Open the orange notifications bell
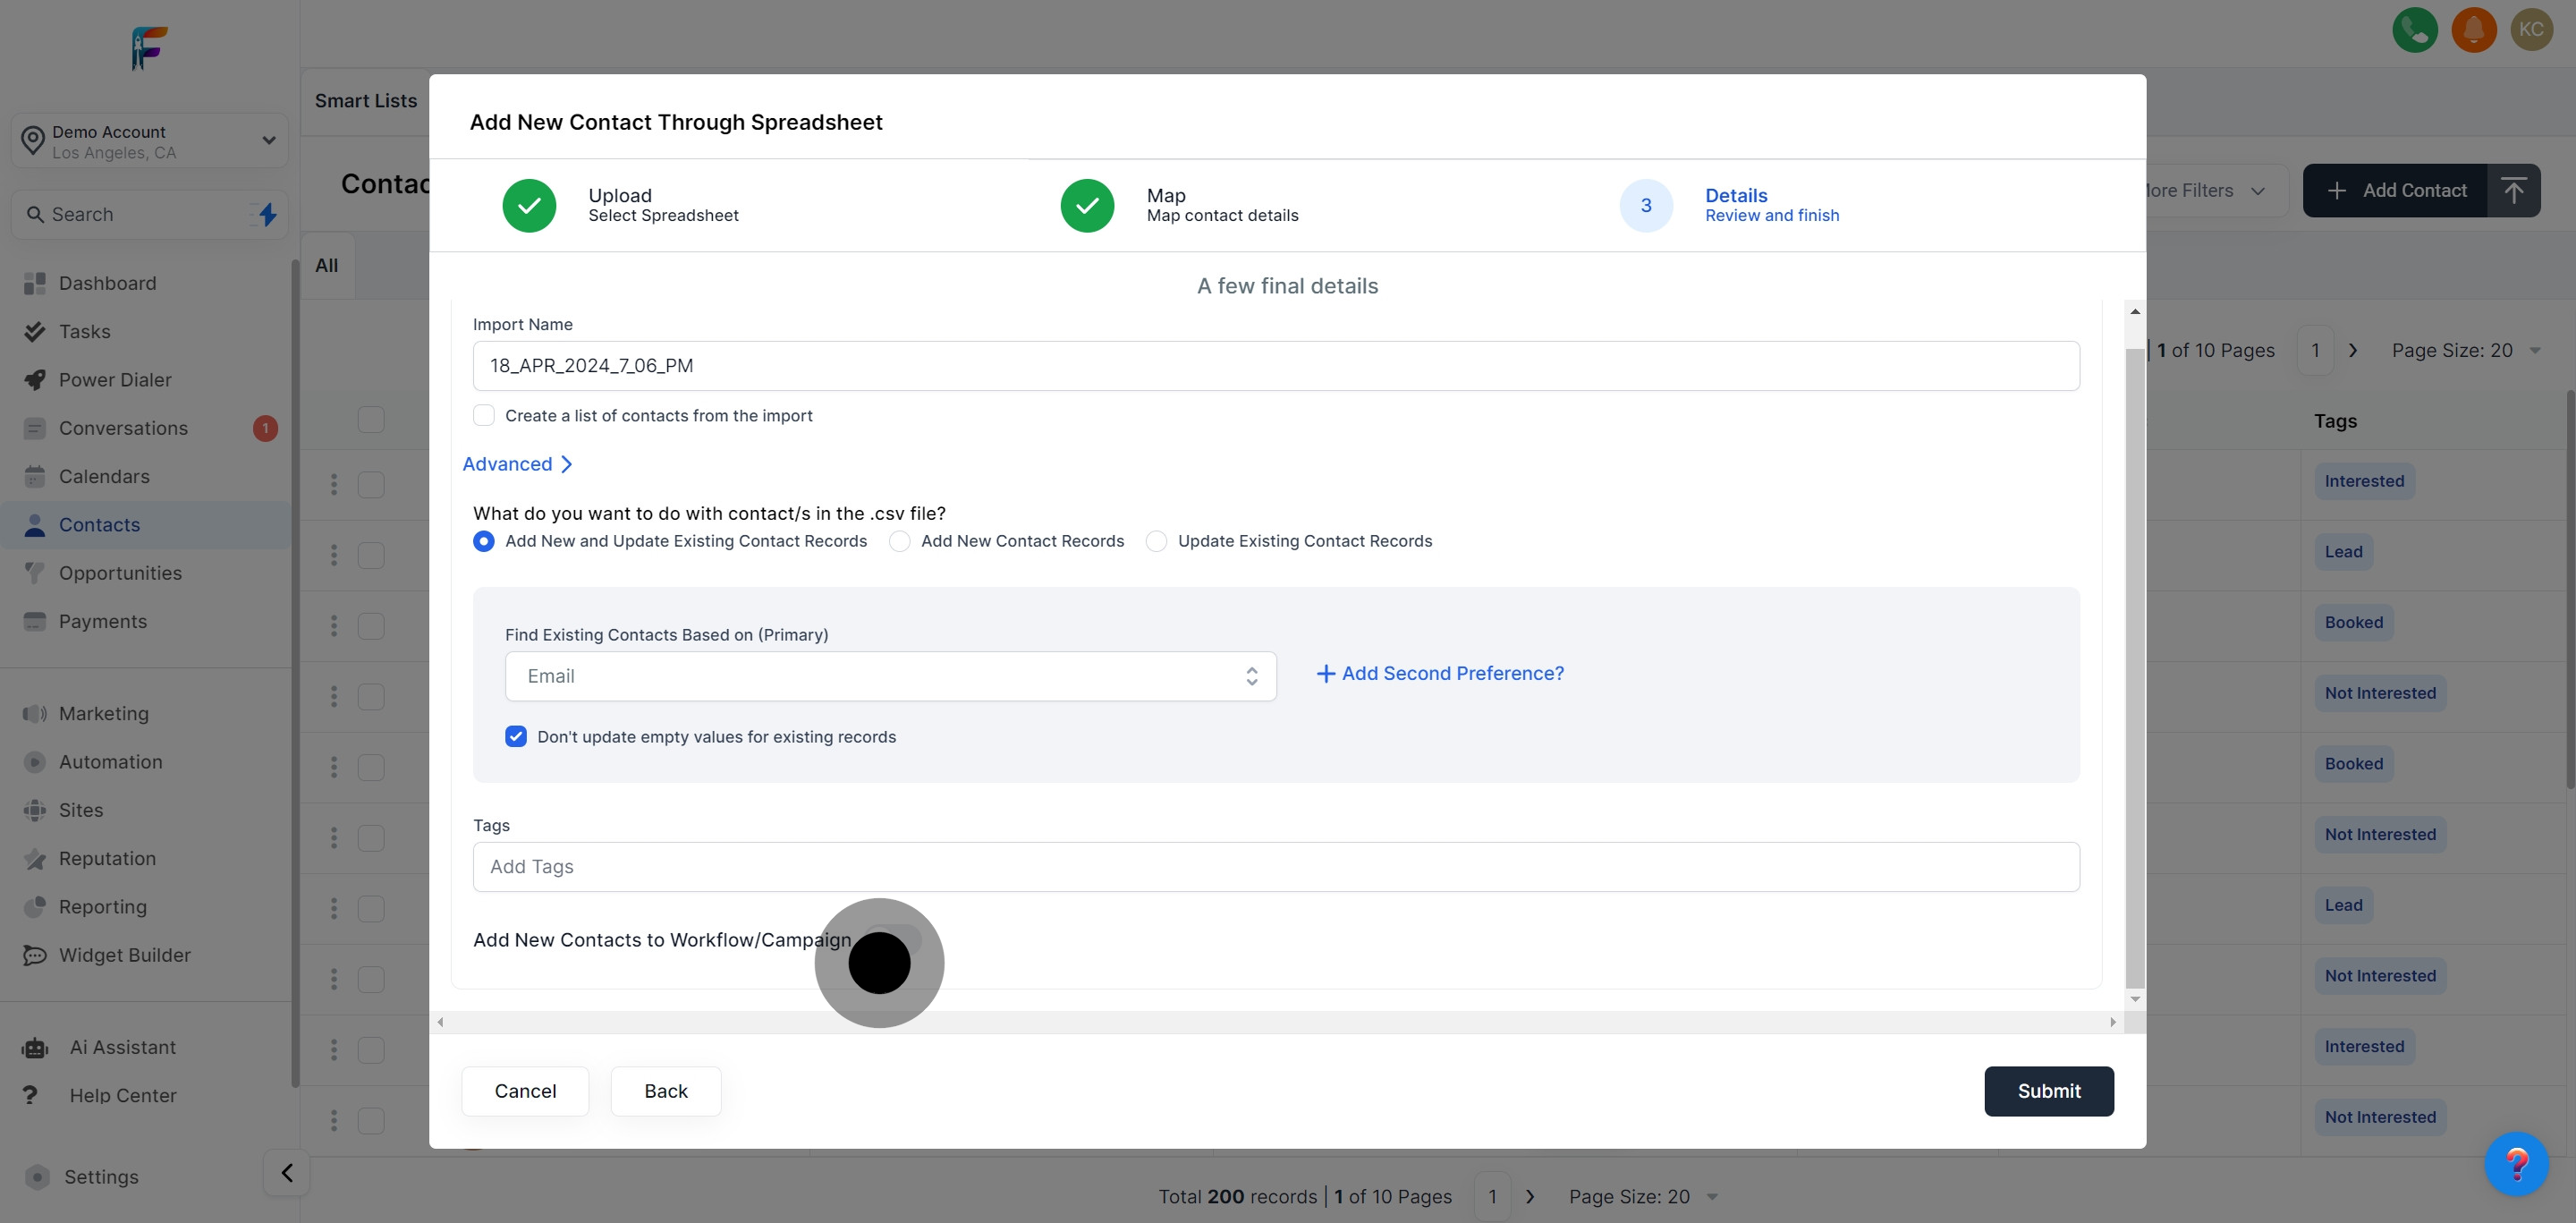 (2473, 29)
